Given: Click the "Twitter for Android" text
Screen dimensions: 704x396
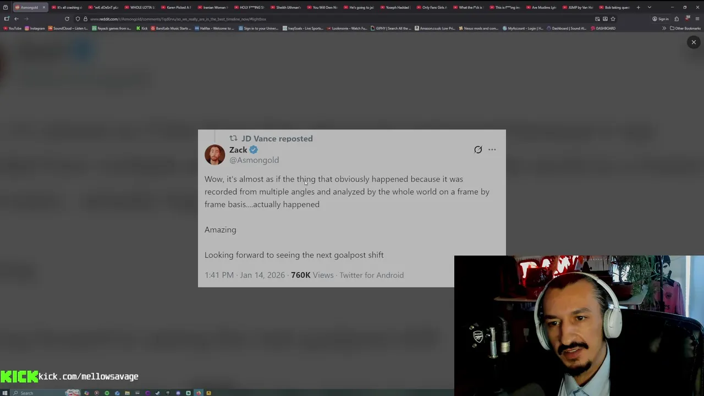Looking at the screenshot, I should point(371,275).
